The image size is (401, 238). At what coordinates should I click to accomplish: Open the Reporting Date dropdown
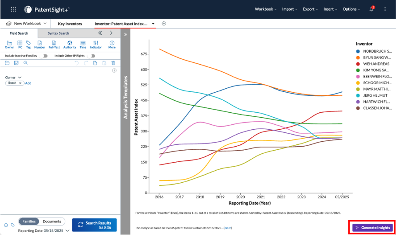click(67, 230)
